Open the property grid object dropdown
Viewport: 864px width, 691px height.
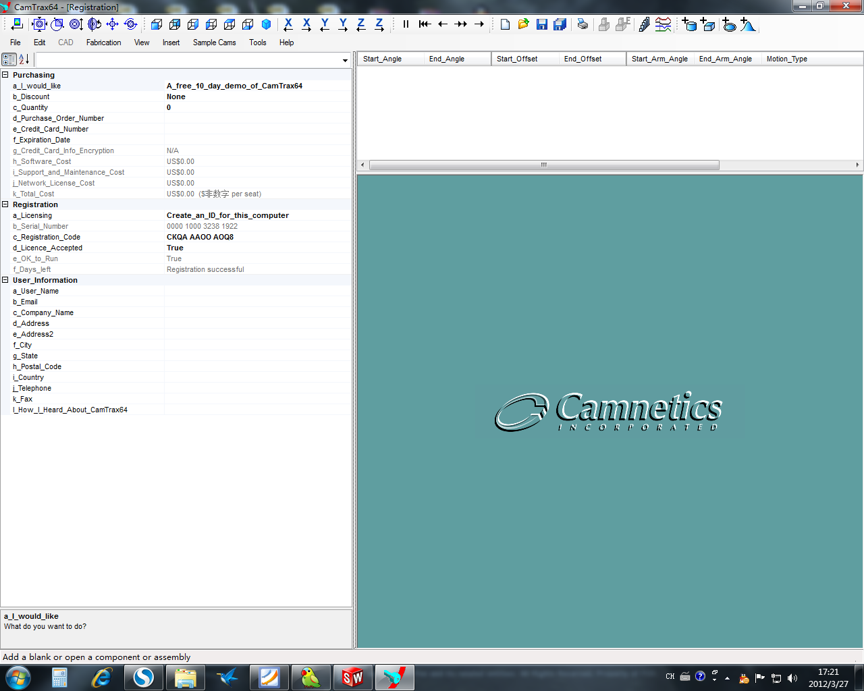[x=345, y=60]
